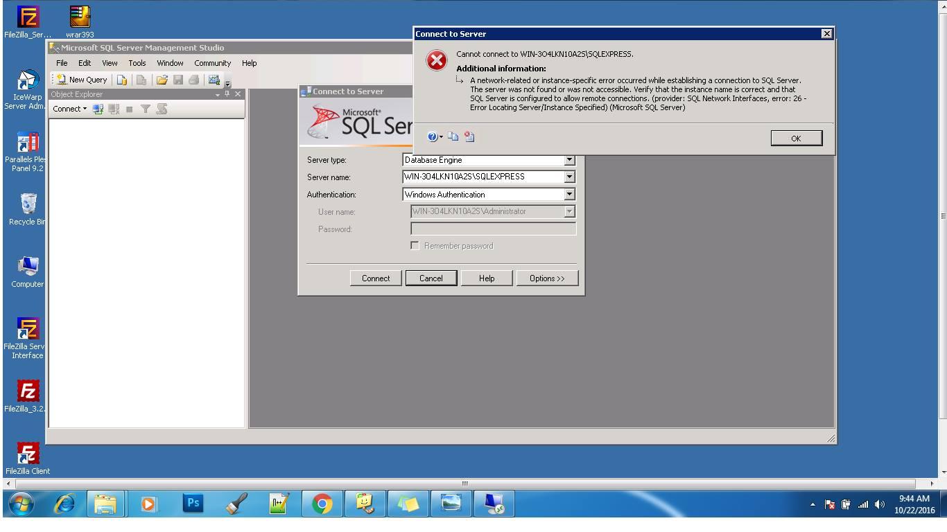Open the Edit menu
The image size is (947, 532).
tap(85, 63)
